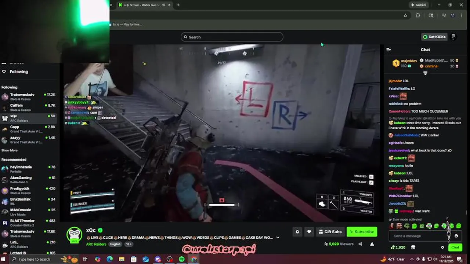This screenshot has width=470, height=264.
Task: Close the xQc Stream browser tab
Action: point(169,5)
